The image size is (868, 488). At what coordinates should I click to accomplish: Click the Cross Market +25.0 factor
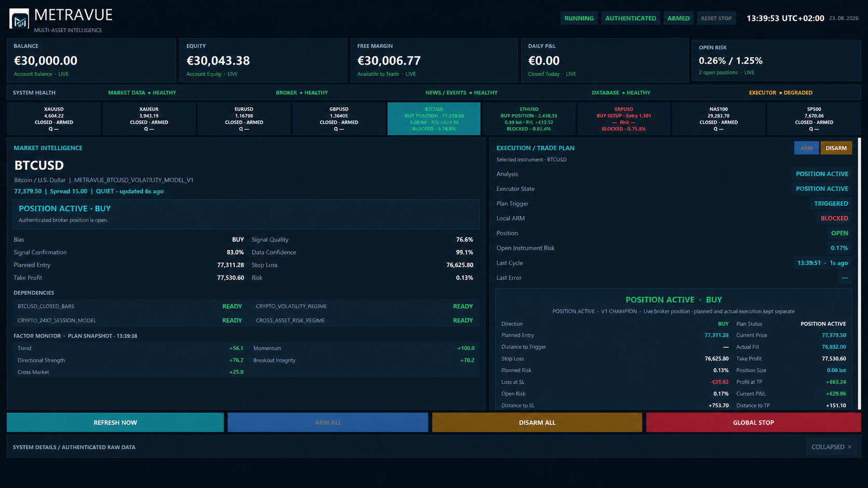point(130,372)
